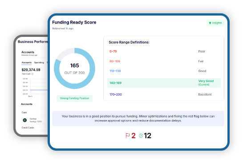Click the Funding Ready Score heading
The height and width of the screenshot is (164, 243).
click(74, 22)
